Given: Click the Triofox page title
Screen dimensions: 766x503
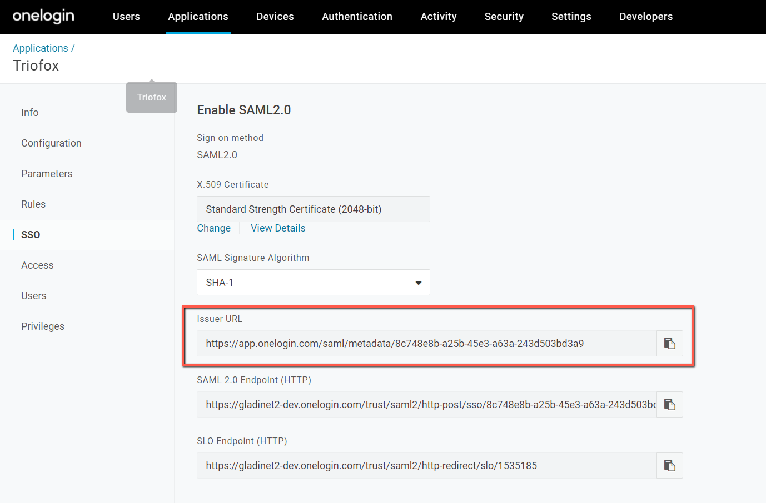Looking at the screenshot, I should [x=36, y=66].
